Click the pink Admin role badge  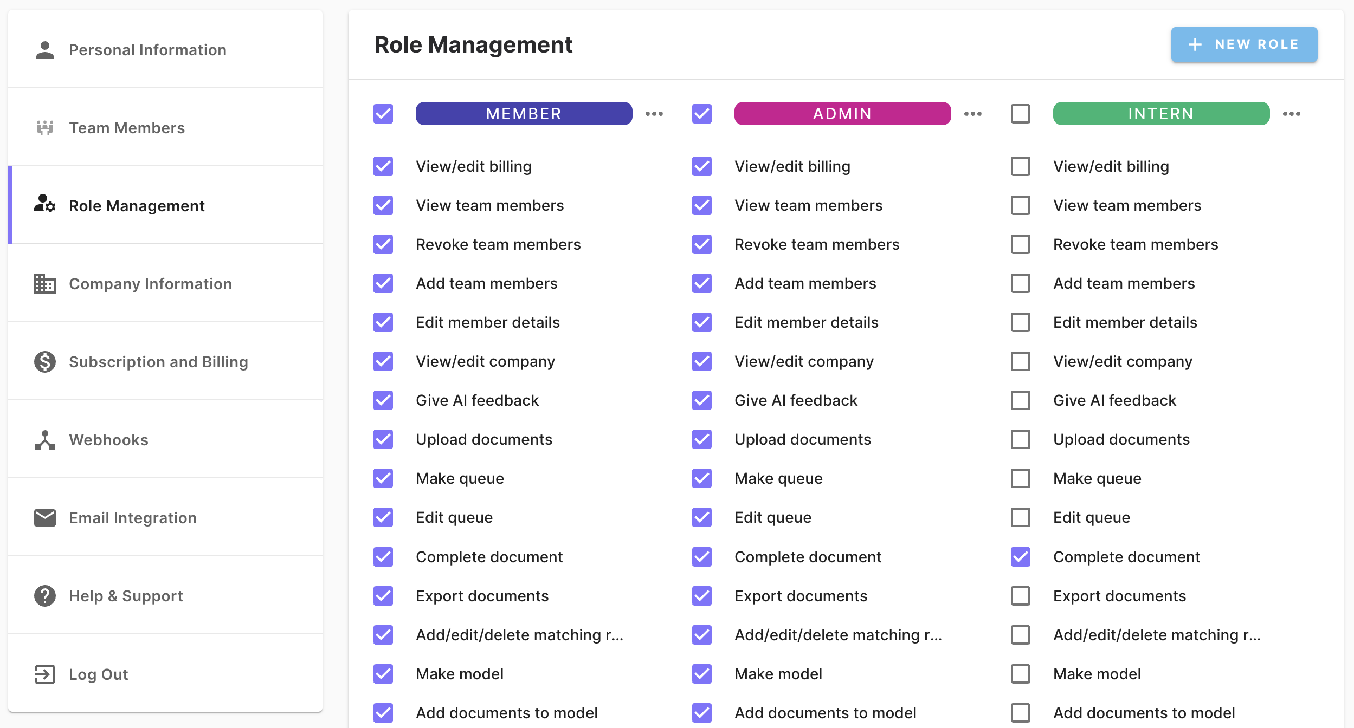(842, 114)
